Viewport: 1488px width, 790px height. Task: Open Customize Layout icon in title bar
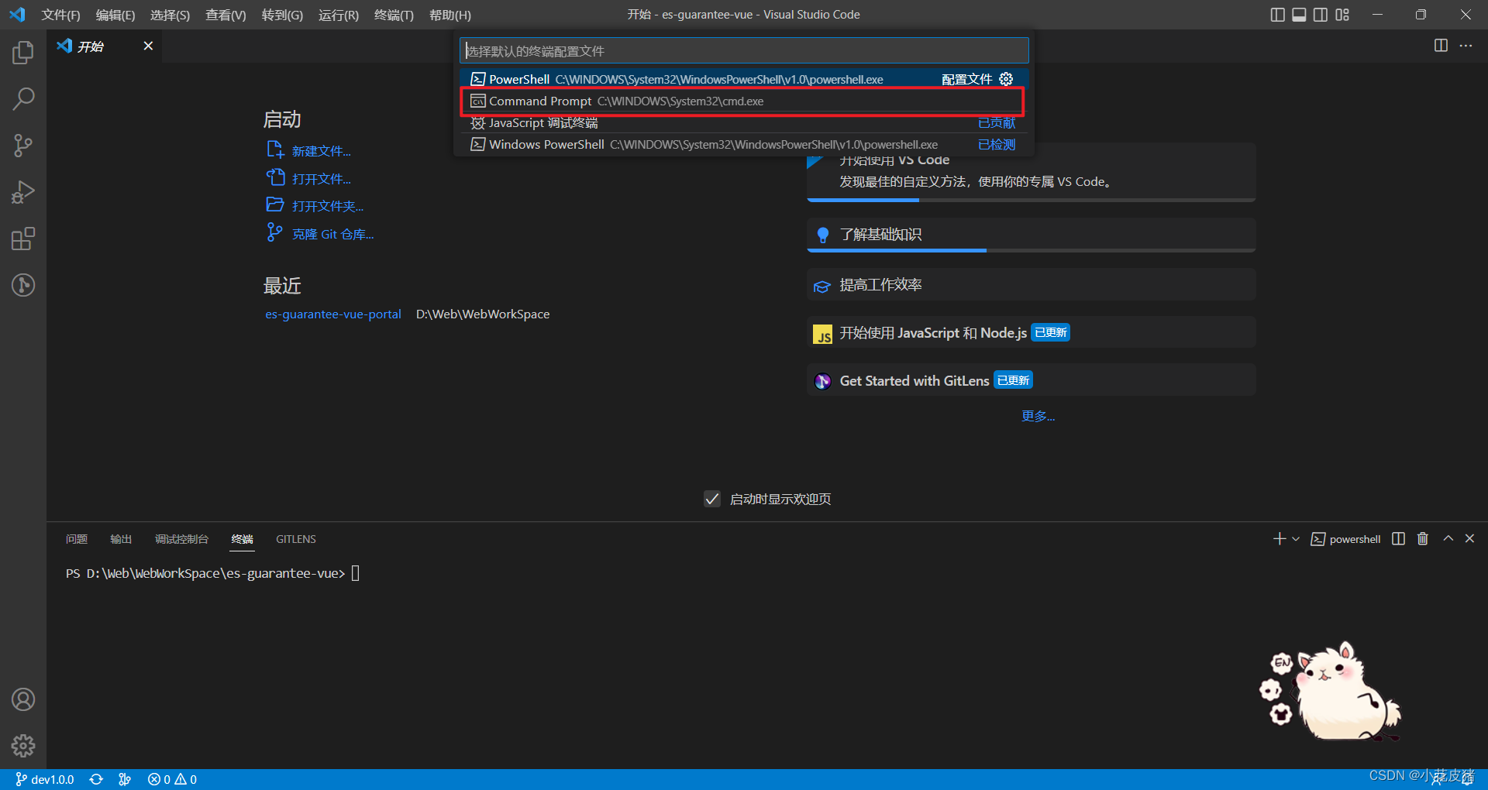tap(1342, 15)
